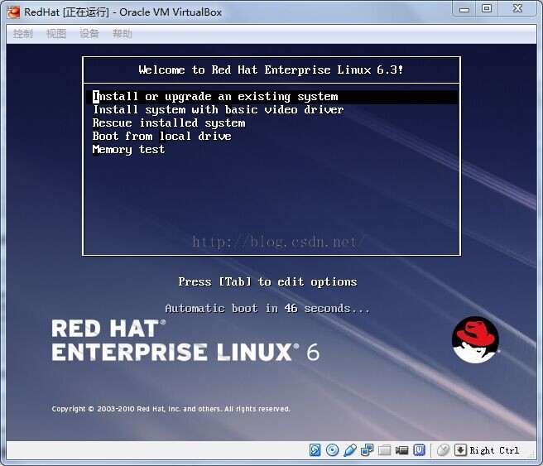Open the USB devices status icon
543x466 pixels.
350,450
